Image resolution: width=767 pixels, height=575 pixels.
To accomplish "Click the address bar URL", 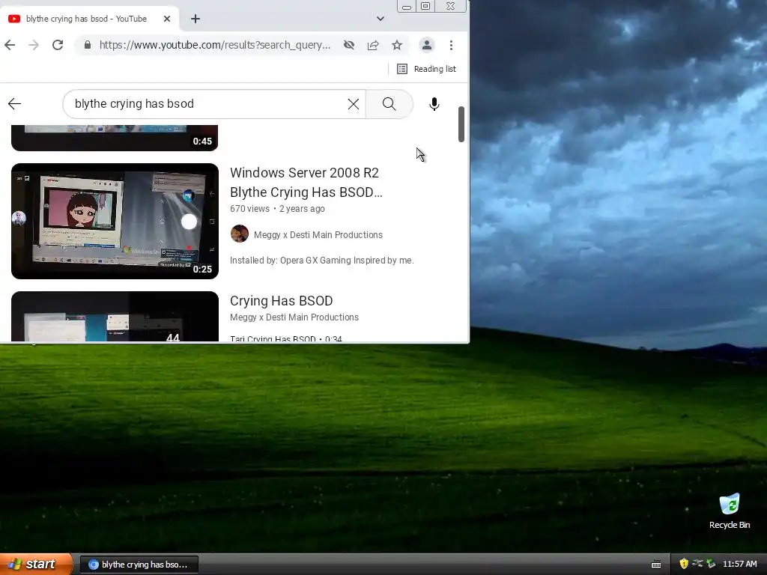I will click(x=215, y=45).
